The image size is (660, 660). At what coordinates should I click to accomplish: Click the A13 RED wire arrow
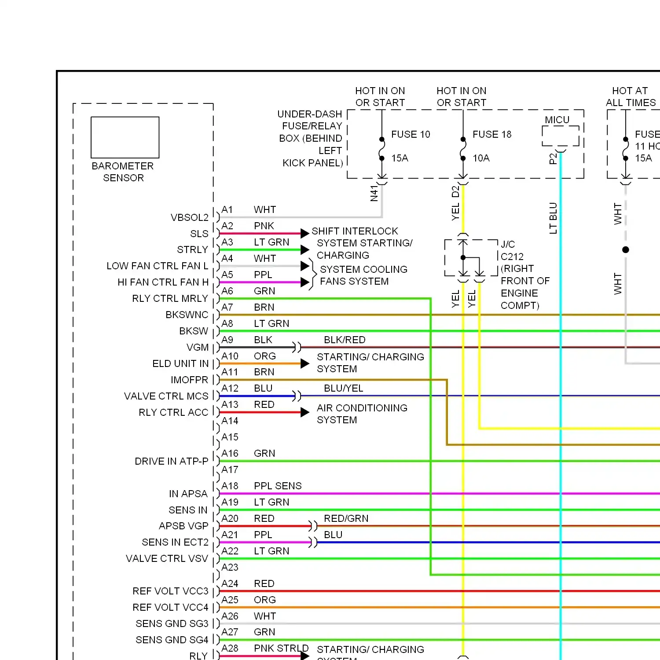click(x=305, y=413)
